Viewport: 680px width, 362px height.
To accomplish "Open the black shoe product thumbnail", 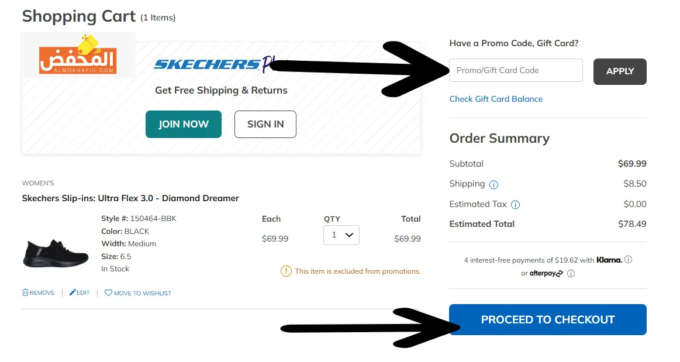I will tap(56, 253).
